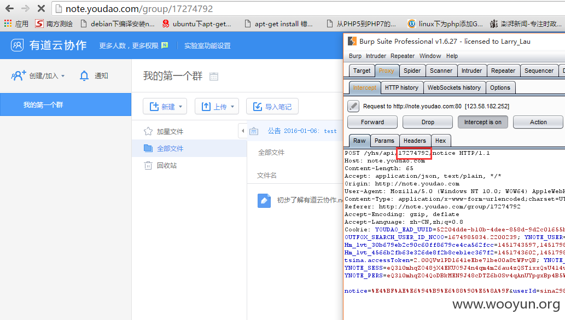Open Intruder menu in Burp menubar
Image resolution: width=565 pixels, height=320 pixels.
click(376, 56)
